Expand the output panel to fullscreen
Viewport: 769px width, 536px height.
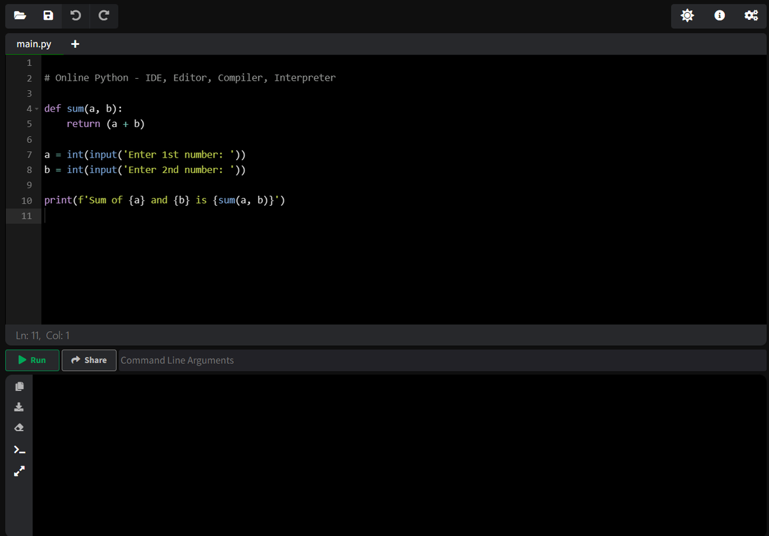pyautogui.click(x=19, y=471)
